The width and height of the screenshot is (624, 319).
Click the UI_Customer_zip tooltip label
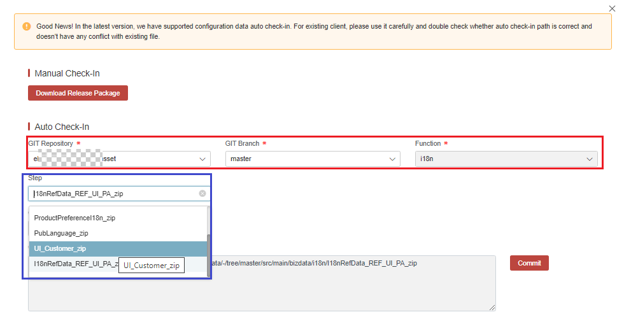[x=152, y=266]
